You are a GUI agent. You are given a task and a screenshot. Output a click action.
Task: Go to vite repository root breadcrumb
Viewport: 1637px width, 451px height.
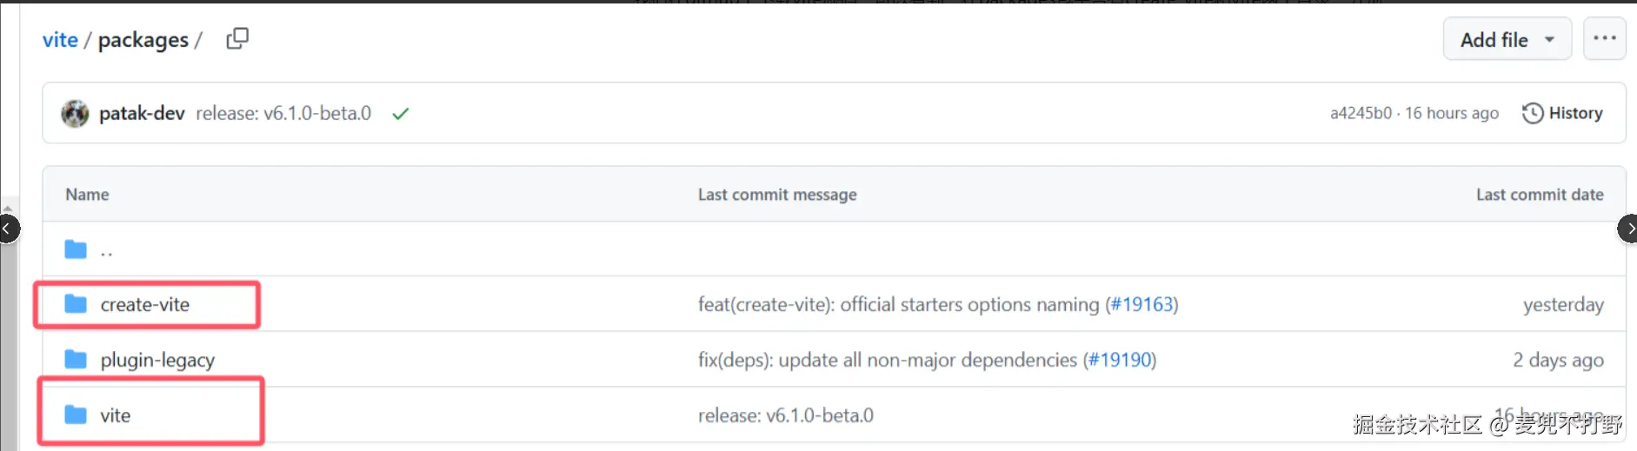tap(60, 40)
